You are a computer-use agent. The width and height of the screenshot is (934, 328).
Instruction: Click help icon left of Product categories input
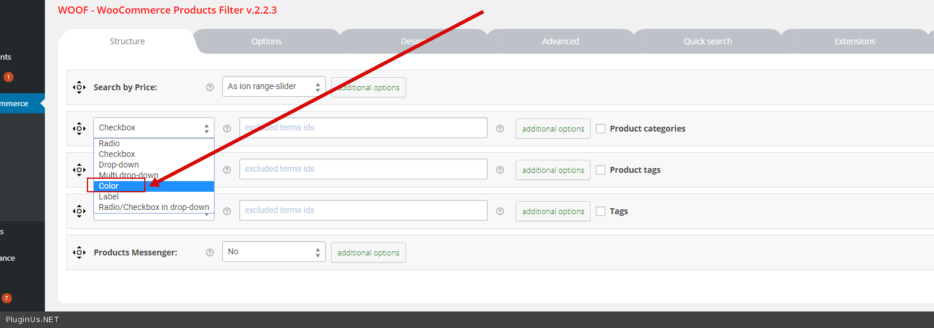click(x=227, y=129)
